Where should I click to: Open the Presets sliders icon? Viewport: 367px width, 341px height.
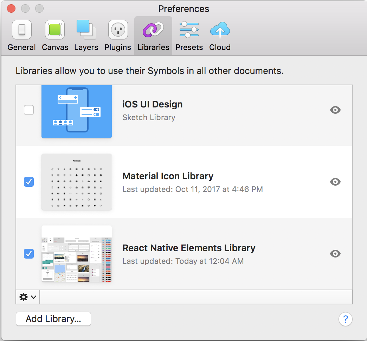(x=189, y=30)
